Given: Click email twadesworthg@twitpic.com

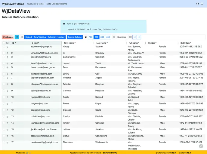Looking at the screenshot, I should click(44, 142).
